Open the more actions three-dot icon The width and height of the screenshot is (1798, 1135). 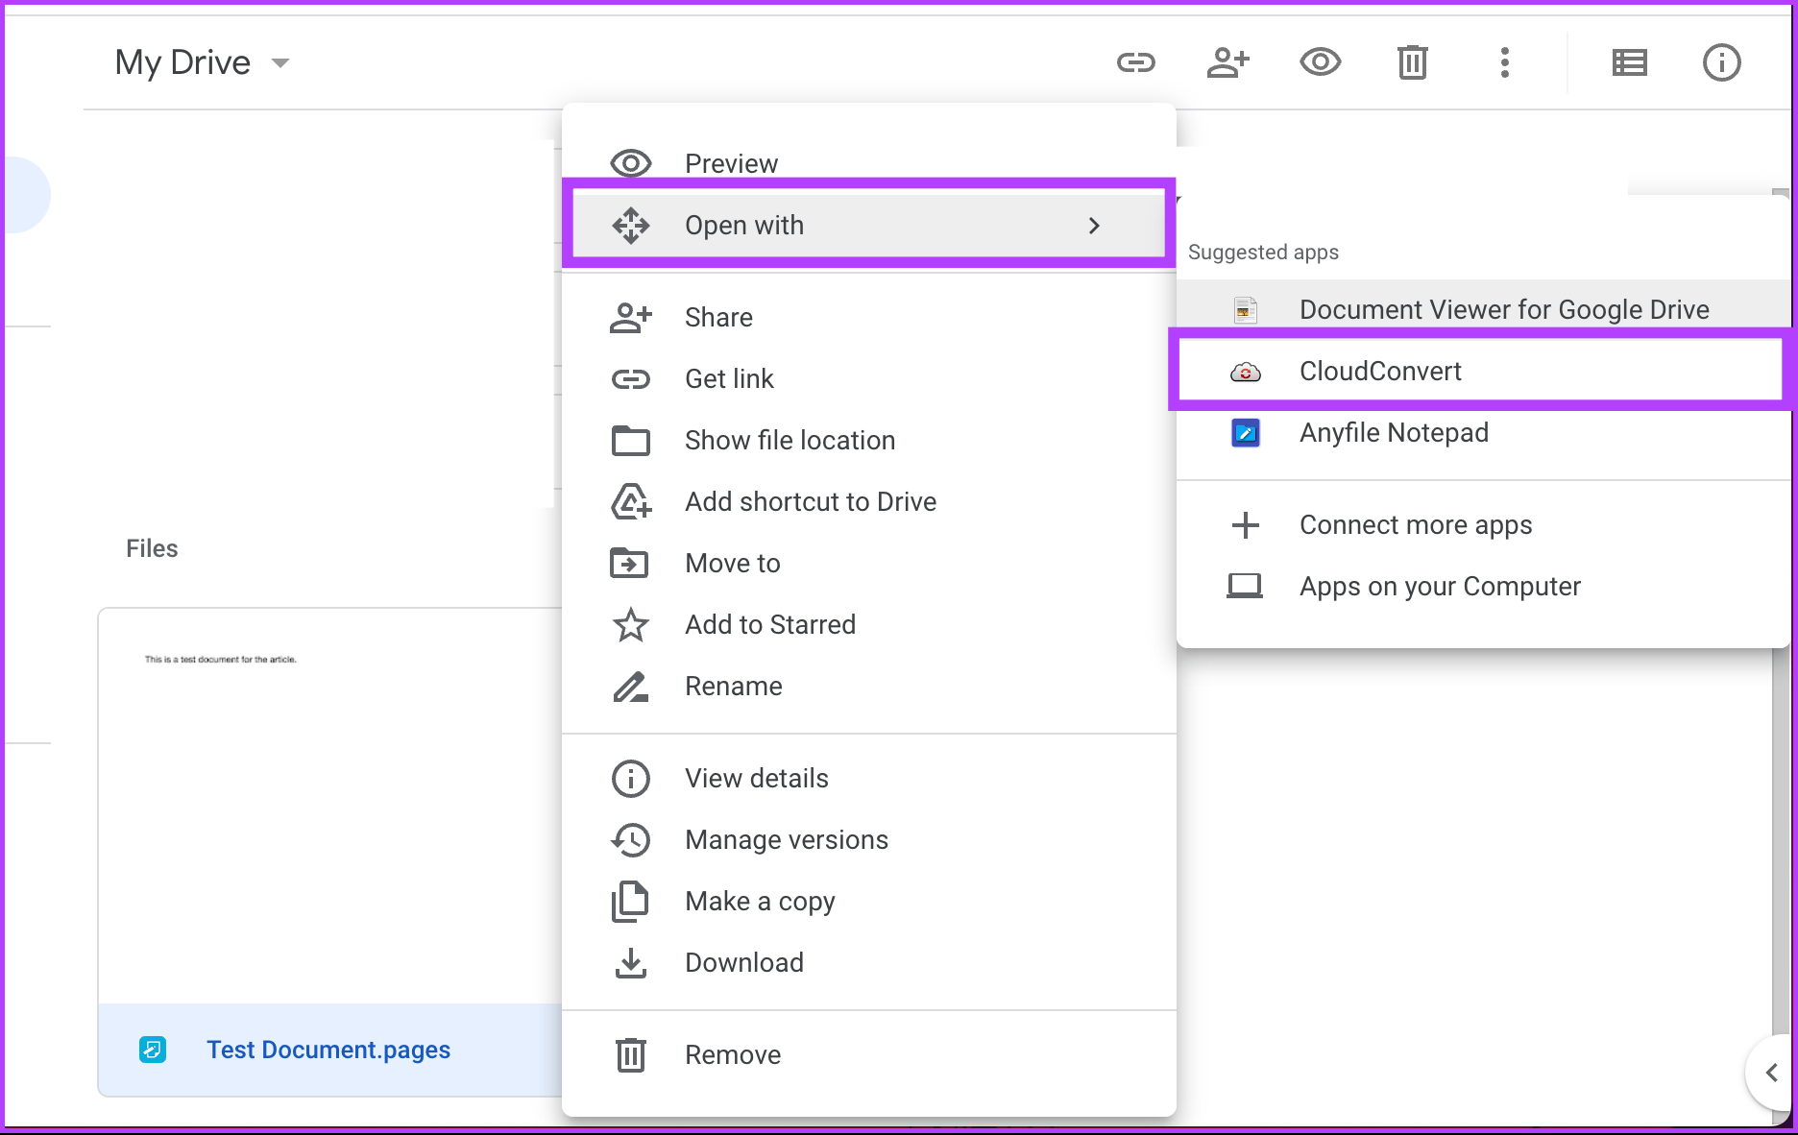[x=1504, y=61]
